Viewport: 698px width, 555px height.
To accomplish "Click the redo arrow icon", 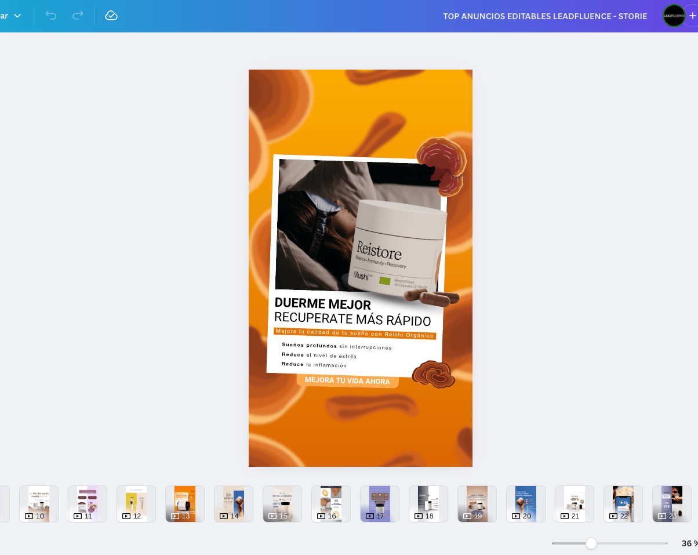I will pyautogui.click(x=78, y=16).
